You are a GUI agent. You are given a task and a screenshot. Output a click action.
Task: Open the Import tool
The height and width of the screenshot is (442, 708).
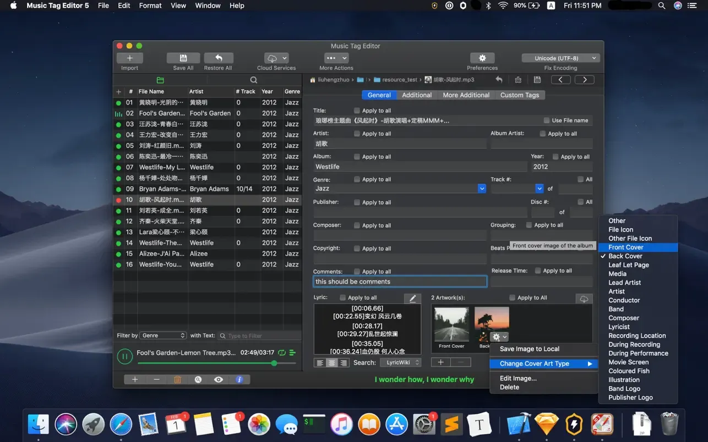129,58
